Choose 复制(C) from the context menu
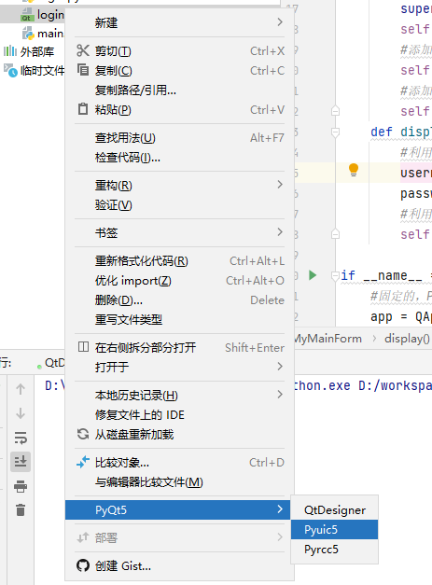The image size is (432, 585). pyautogui.click(x=180, y=70)
